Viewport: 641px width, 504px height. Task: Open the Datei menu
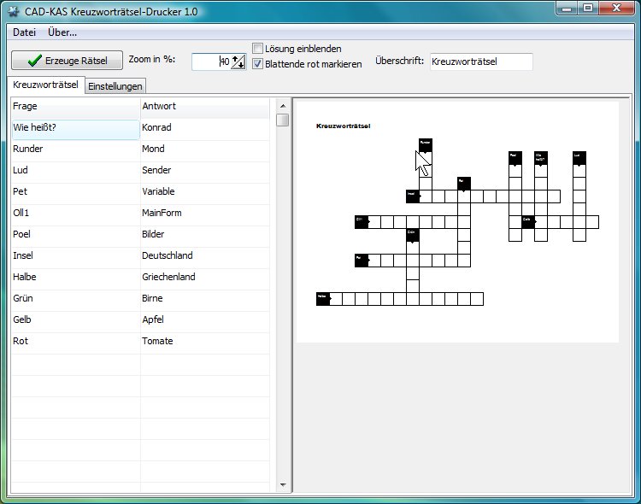click(x=24, y=32)
